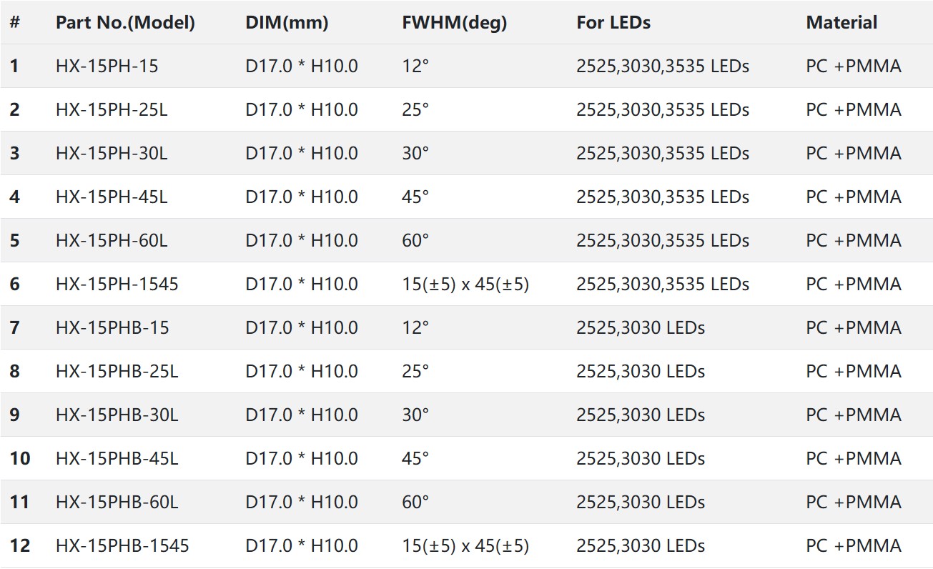Select part number HX-15PH-25L
The height and width of the screenshot is (569, 933).
(112, 110)
